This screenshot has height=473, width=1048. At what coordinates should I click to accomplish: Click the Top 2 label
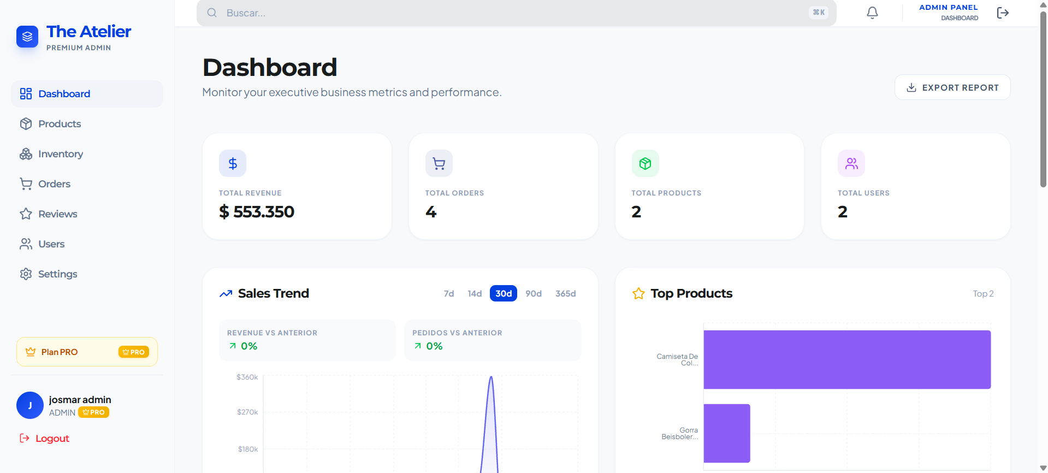[983, 294]
